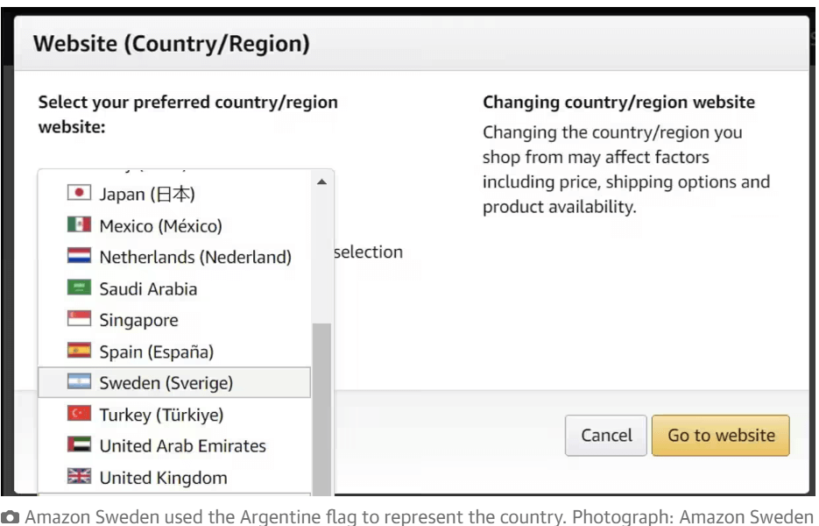Choose Netherlands (Nederland) option
The width and height of the screenshot is (819, 526).
(195, 257)
